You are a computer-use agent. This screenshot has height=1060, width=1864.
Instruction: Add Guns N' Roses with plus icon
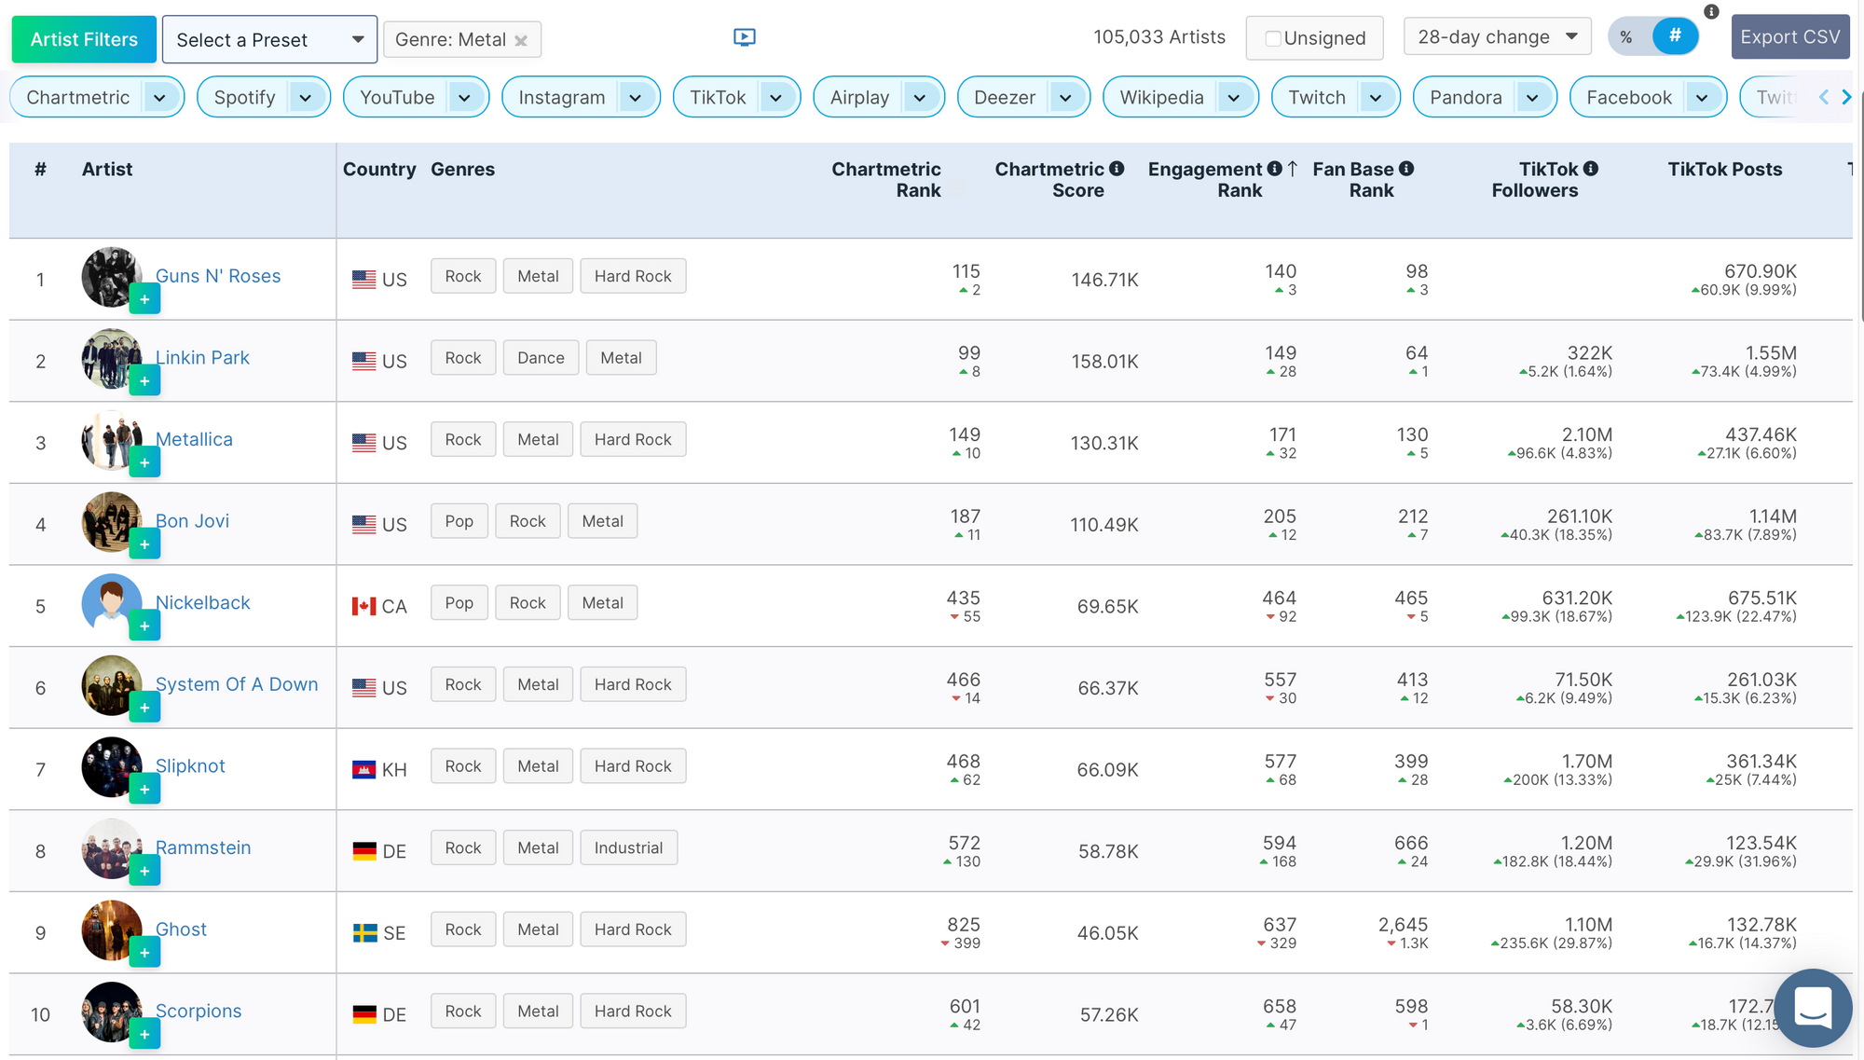[x=144, y=299]
